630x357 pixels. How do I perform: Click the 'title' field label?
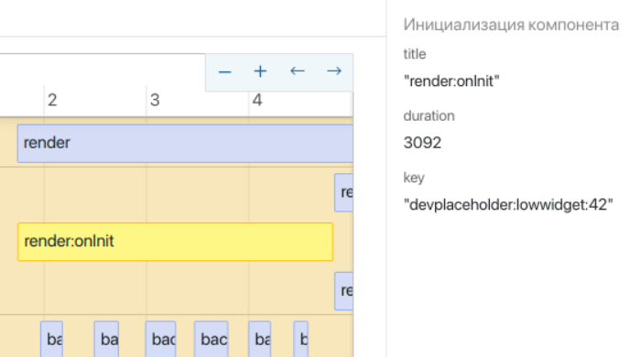tap(415, 54)
